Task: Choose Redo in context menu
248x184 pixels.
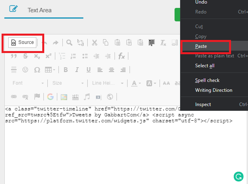Action: (214, 12)
